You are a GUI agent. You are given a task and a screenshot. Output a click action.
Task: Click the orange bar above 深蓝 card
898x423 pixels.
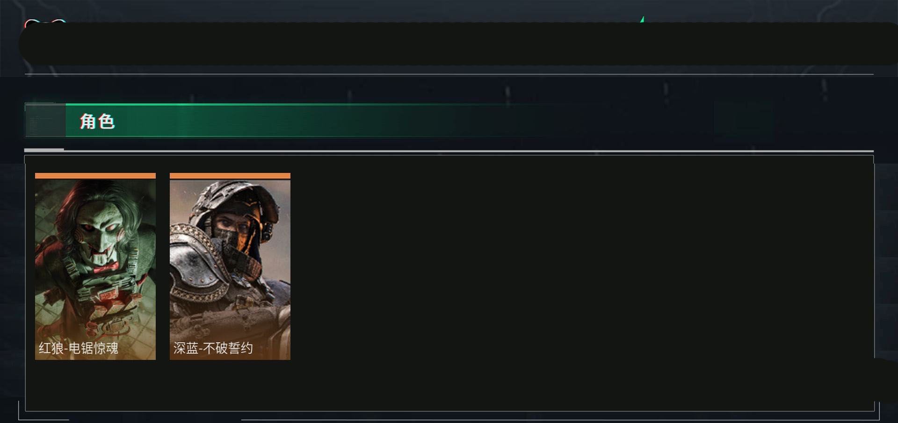coord(230,176)
